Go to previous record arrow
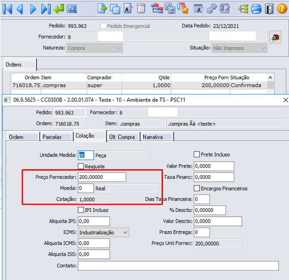This screenshot has width=289, height=280. (x=20, y=9)
